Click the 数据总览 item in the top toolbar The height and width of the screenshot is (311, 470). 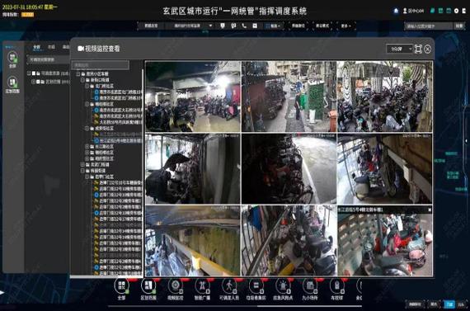(x=151, y=26)
